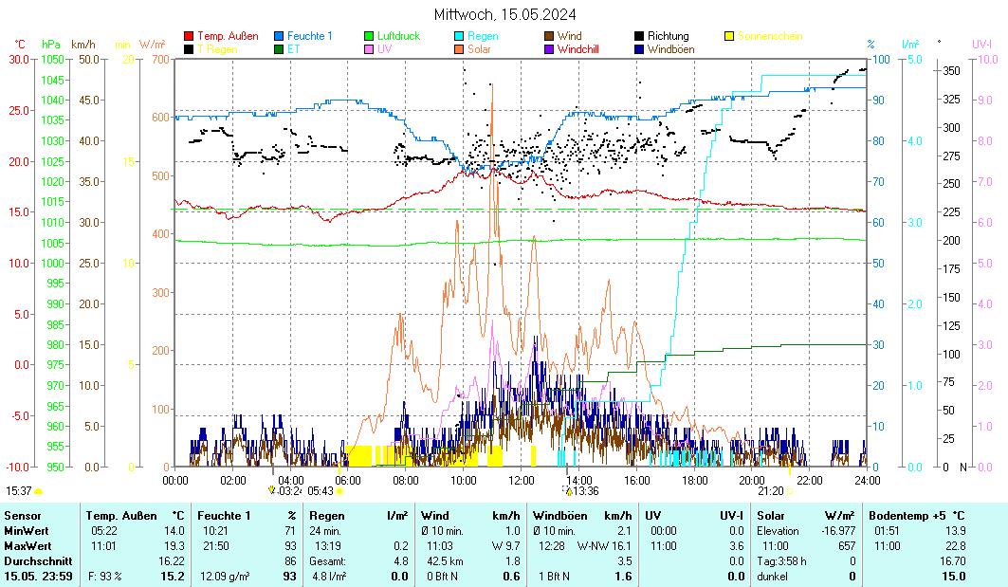The image size is (1008, 587).
Task: Click the Bodentemp max value 22.8
Action: pos(955,546)
